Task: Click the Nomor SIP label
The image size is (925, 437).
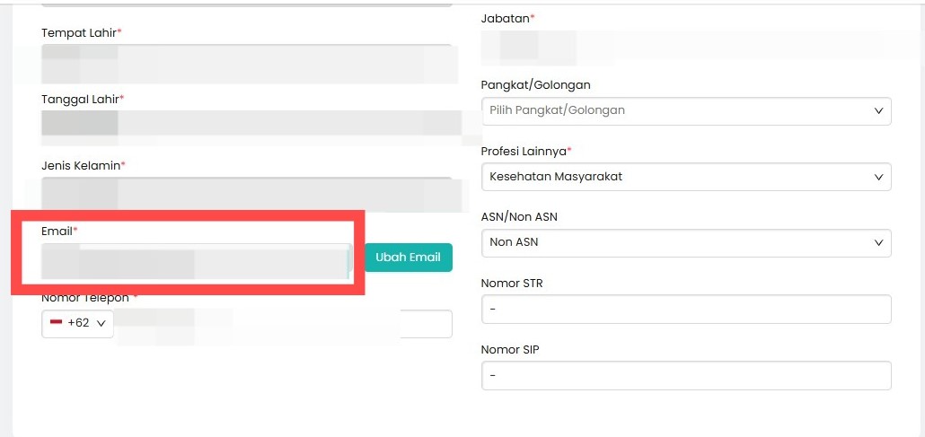Action: tap(510, 350)
